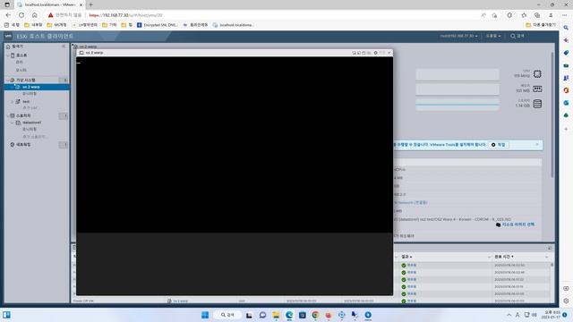The width and height of the screenshot is (573, 322).
Task: Open the localhost.localdomain bookmark
Action: (x=234, y=25)
